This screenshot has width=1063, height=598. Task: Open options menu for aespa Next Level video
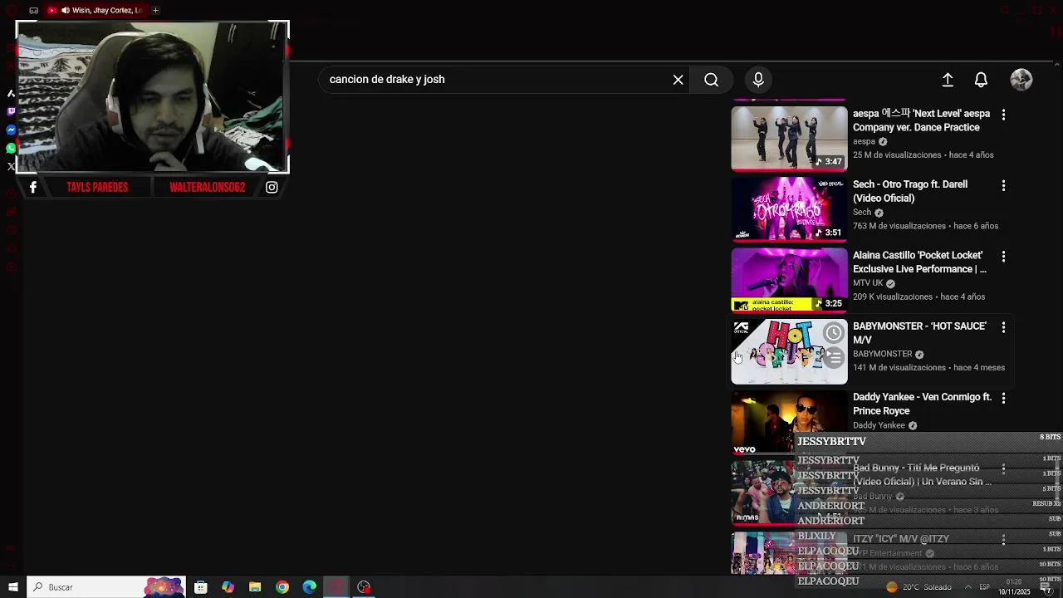(x=1003, y=115)
